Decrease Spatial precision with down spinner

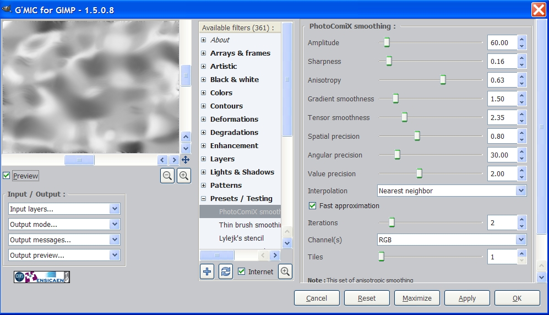(x=521, y=140)
